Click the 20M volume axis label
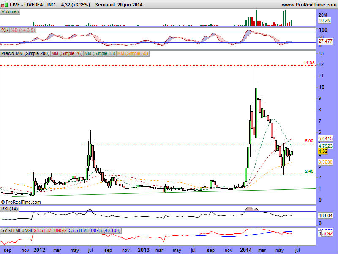 click(x=323, y=15)
